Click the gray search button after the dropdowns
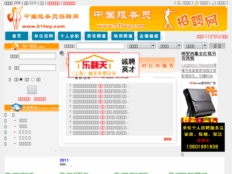232x174 pixels. tap(217, 46)
